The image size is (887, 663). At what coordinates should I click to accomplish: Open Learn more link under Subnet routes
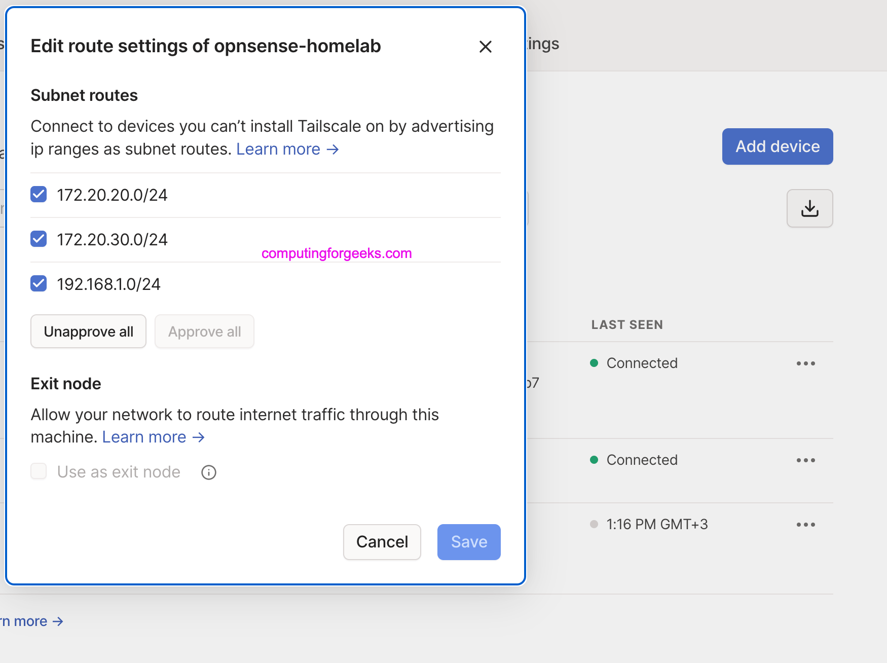(287, 150)
